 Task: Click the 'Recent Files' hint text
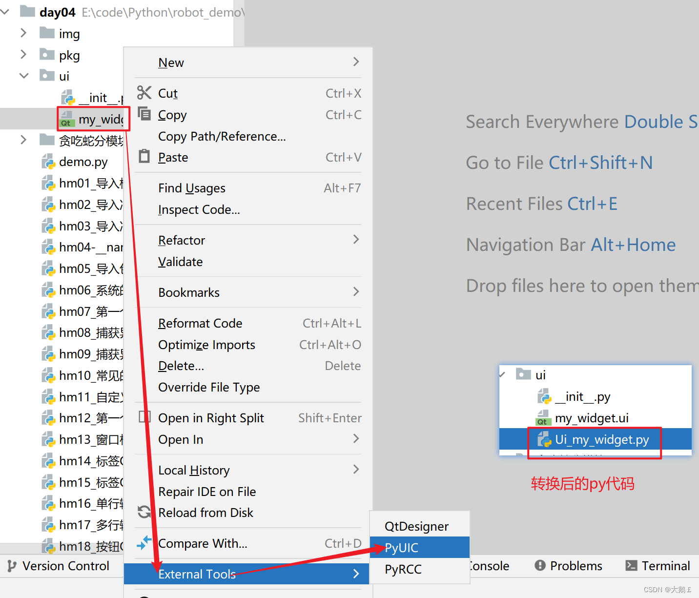coord(514,204)
